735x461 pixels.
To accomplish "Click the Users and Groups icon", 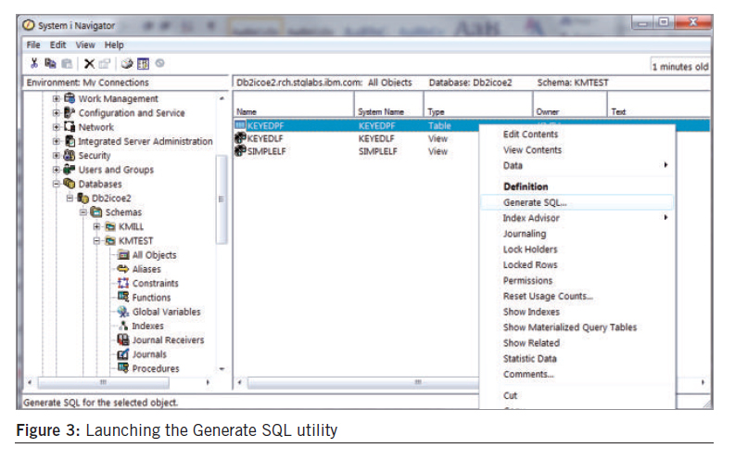I will click(70, 170).
